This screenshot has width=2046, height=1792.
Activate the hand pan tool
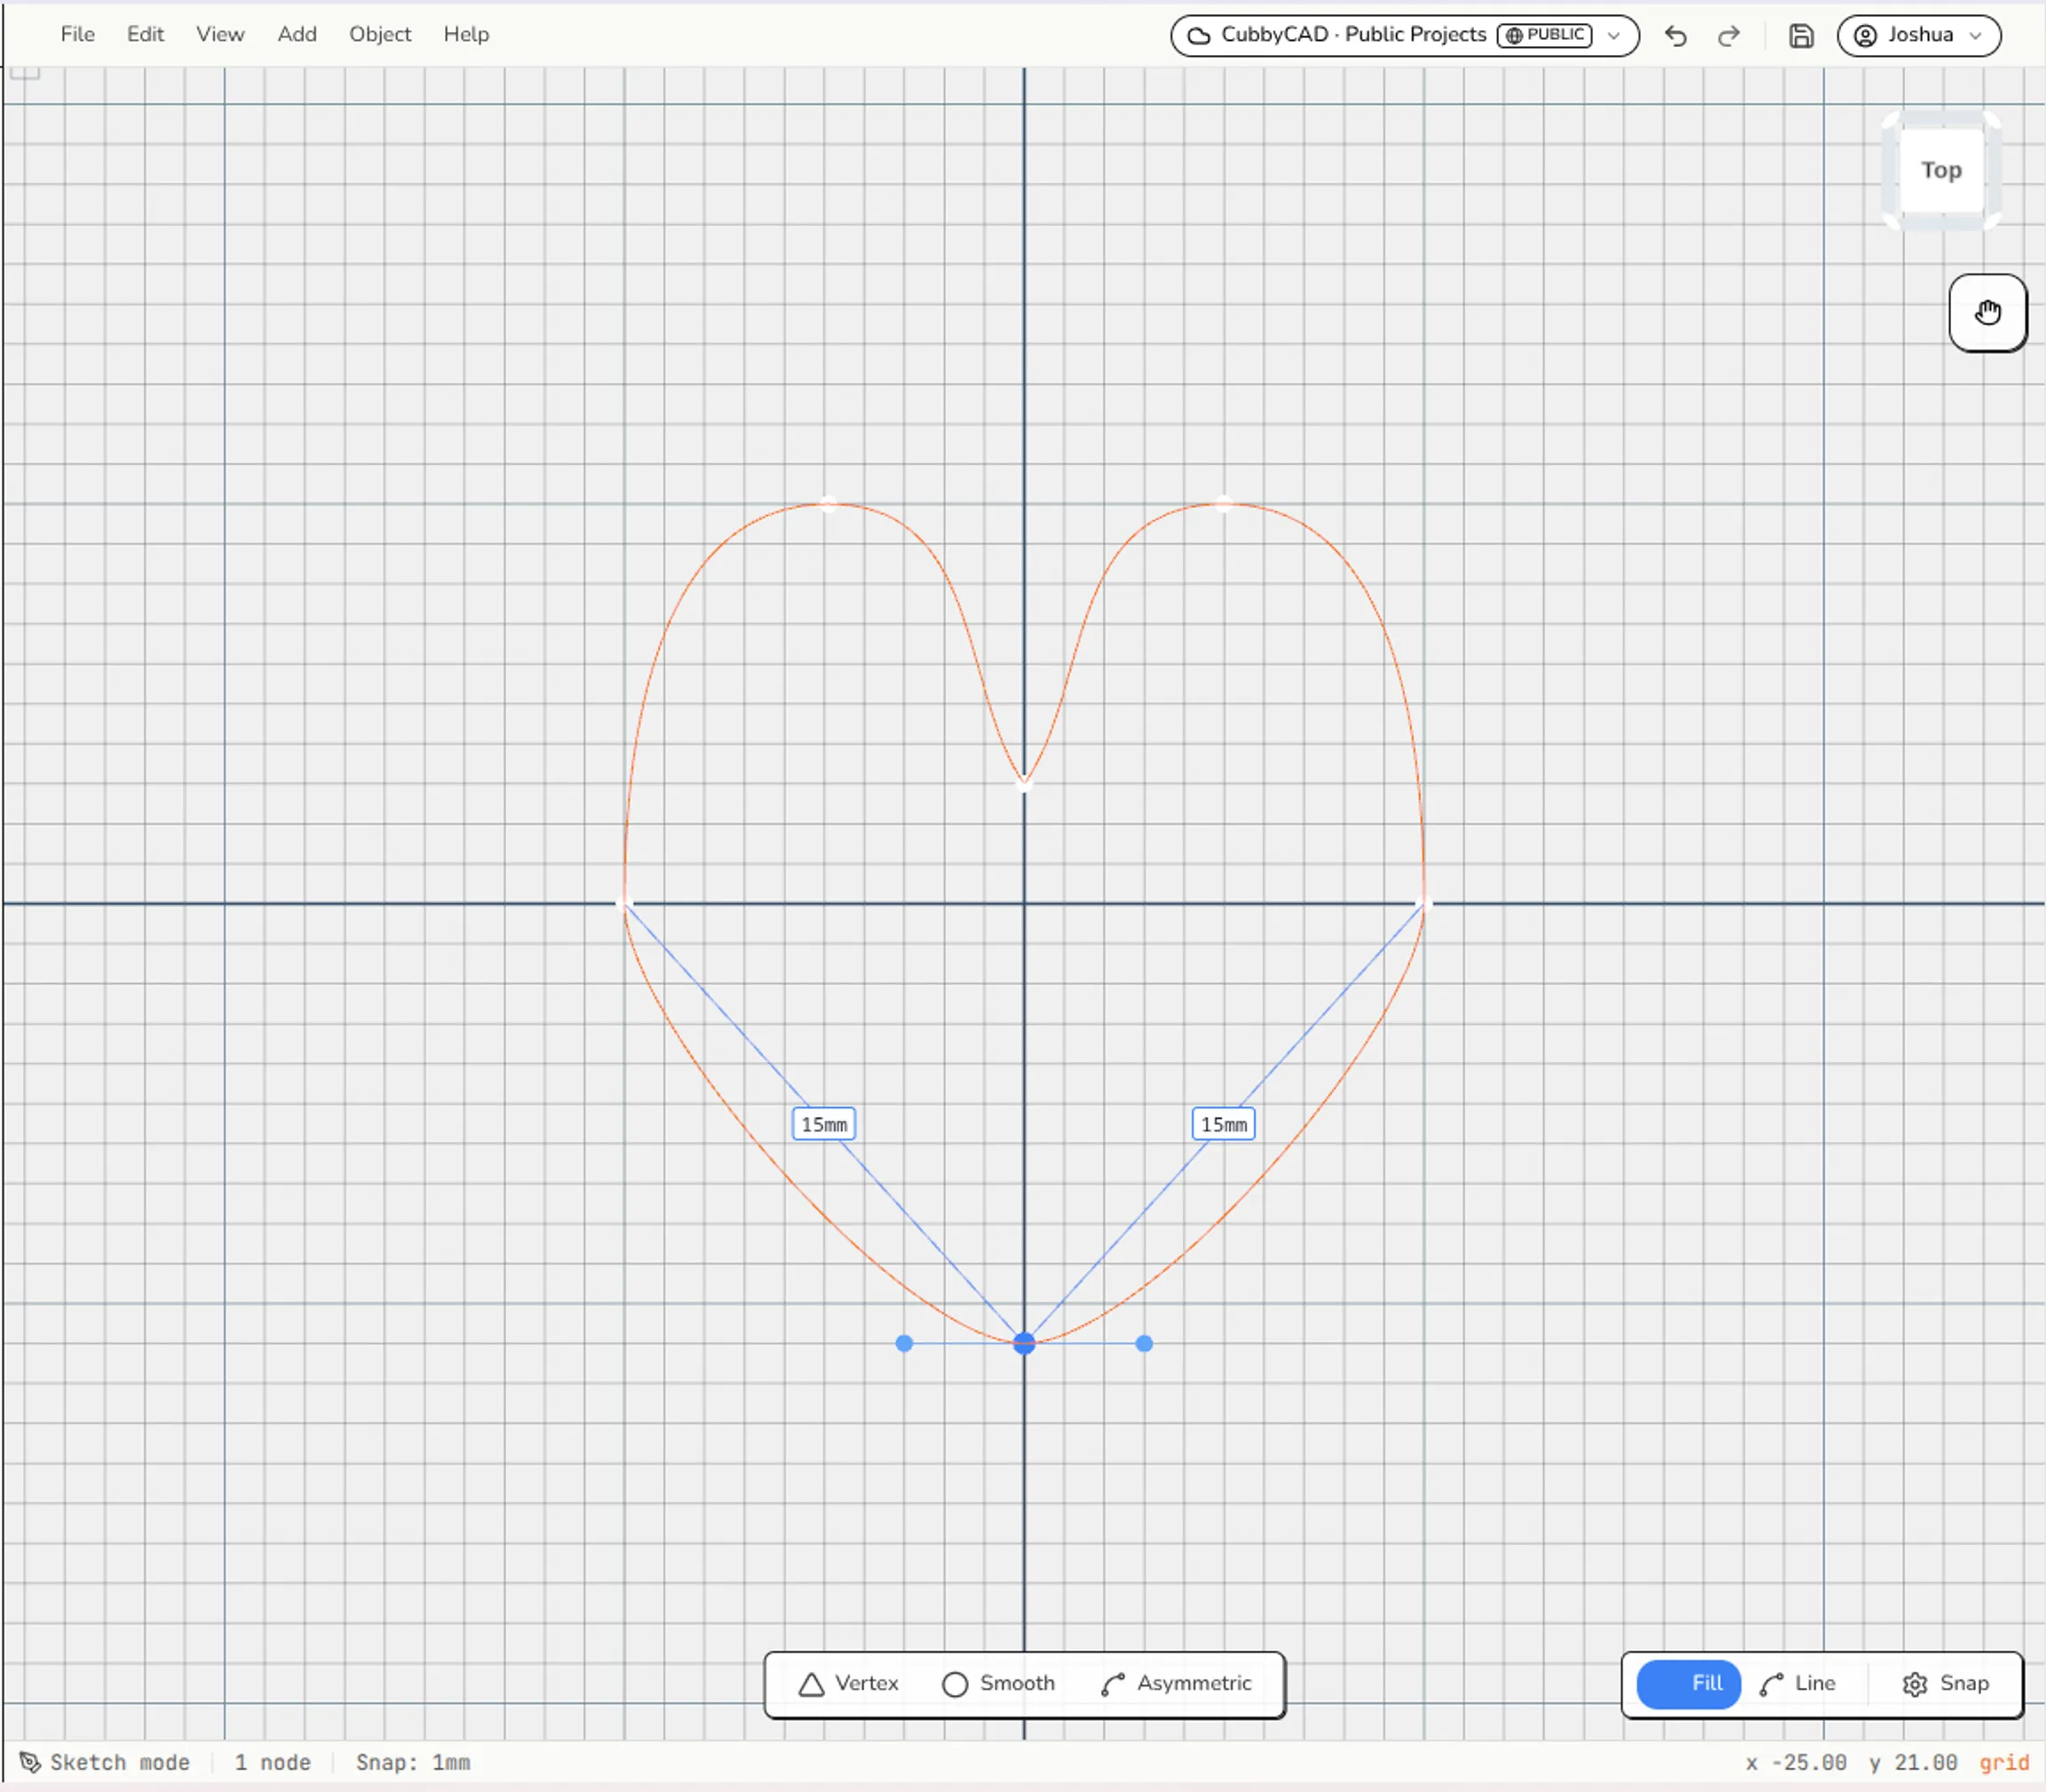tap(1987, 313)
